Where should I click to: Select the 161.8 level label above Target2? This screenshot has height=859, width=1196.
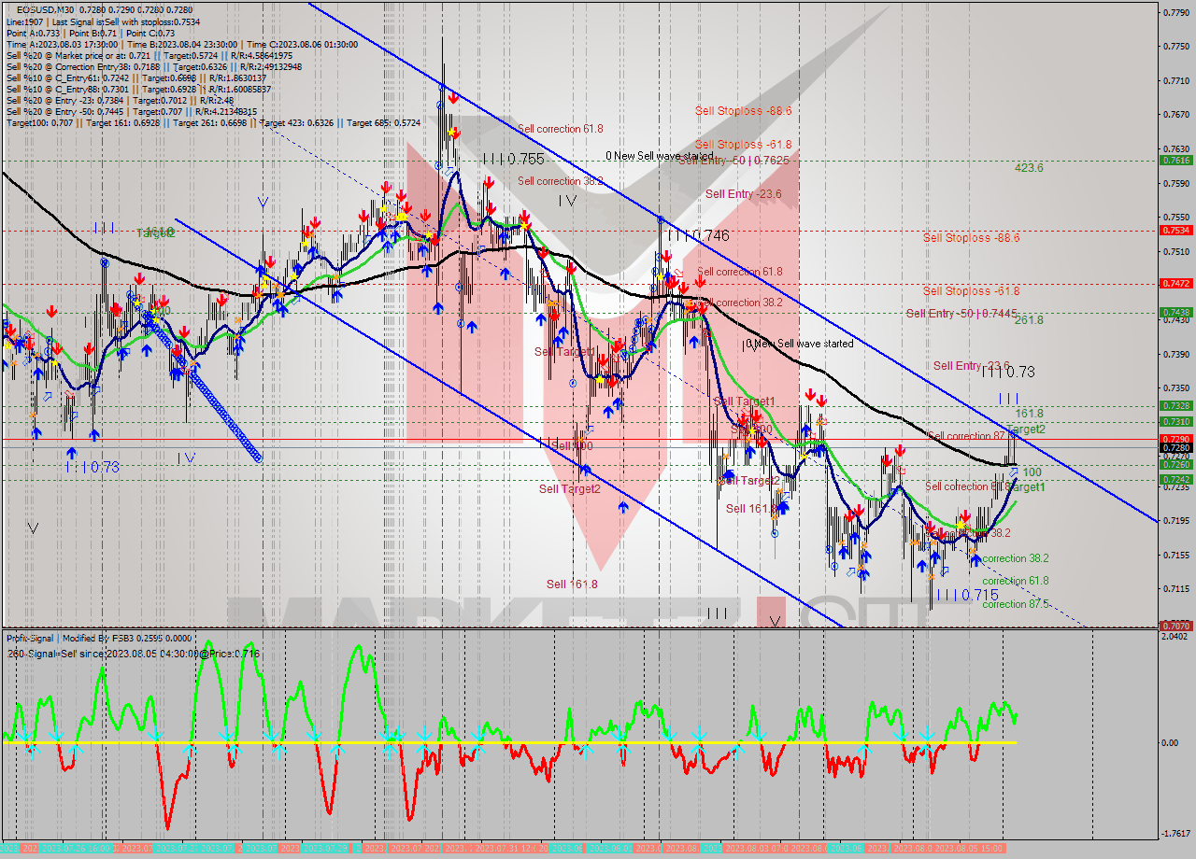coord(1029,413)
